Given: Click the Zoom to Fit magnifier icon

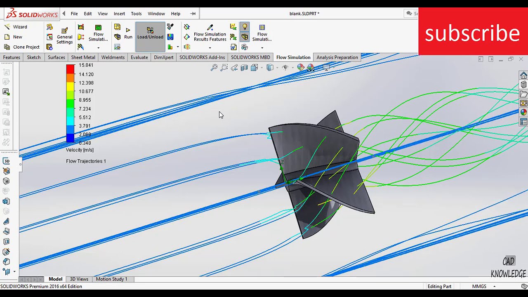Looking at the screenshot, I should point(214,68).
